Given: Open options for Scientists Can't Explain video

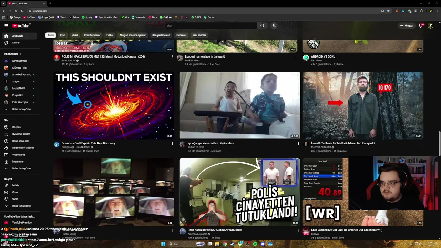Looking at the screenshot, I should pos(173,143).
